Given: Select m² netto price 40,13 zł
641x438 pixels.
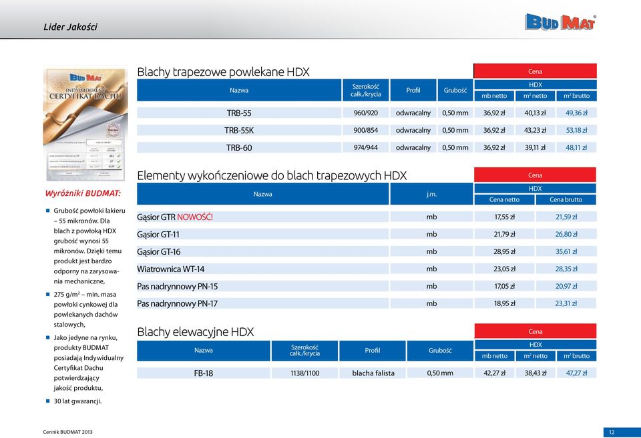Looking at the screenshot, I should (535, 113).
